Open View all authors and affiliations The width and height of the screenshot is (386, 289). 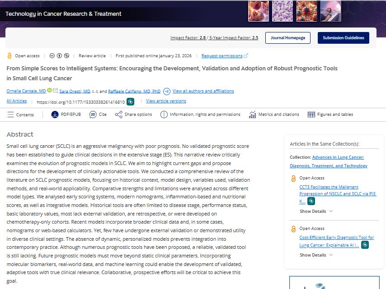(203, 91)
